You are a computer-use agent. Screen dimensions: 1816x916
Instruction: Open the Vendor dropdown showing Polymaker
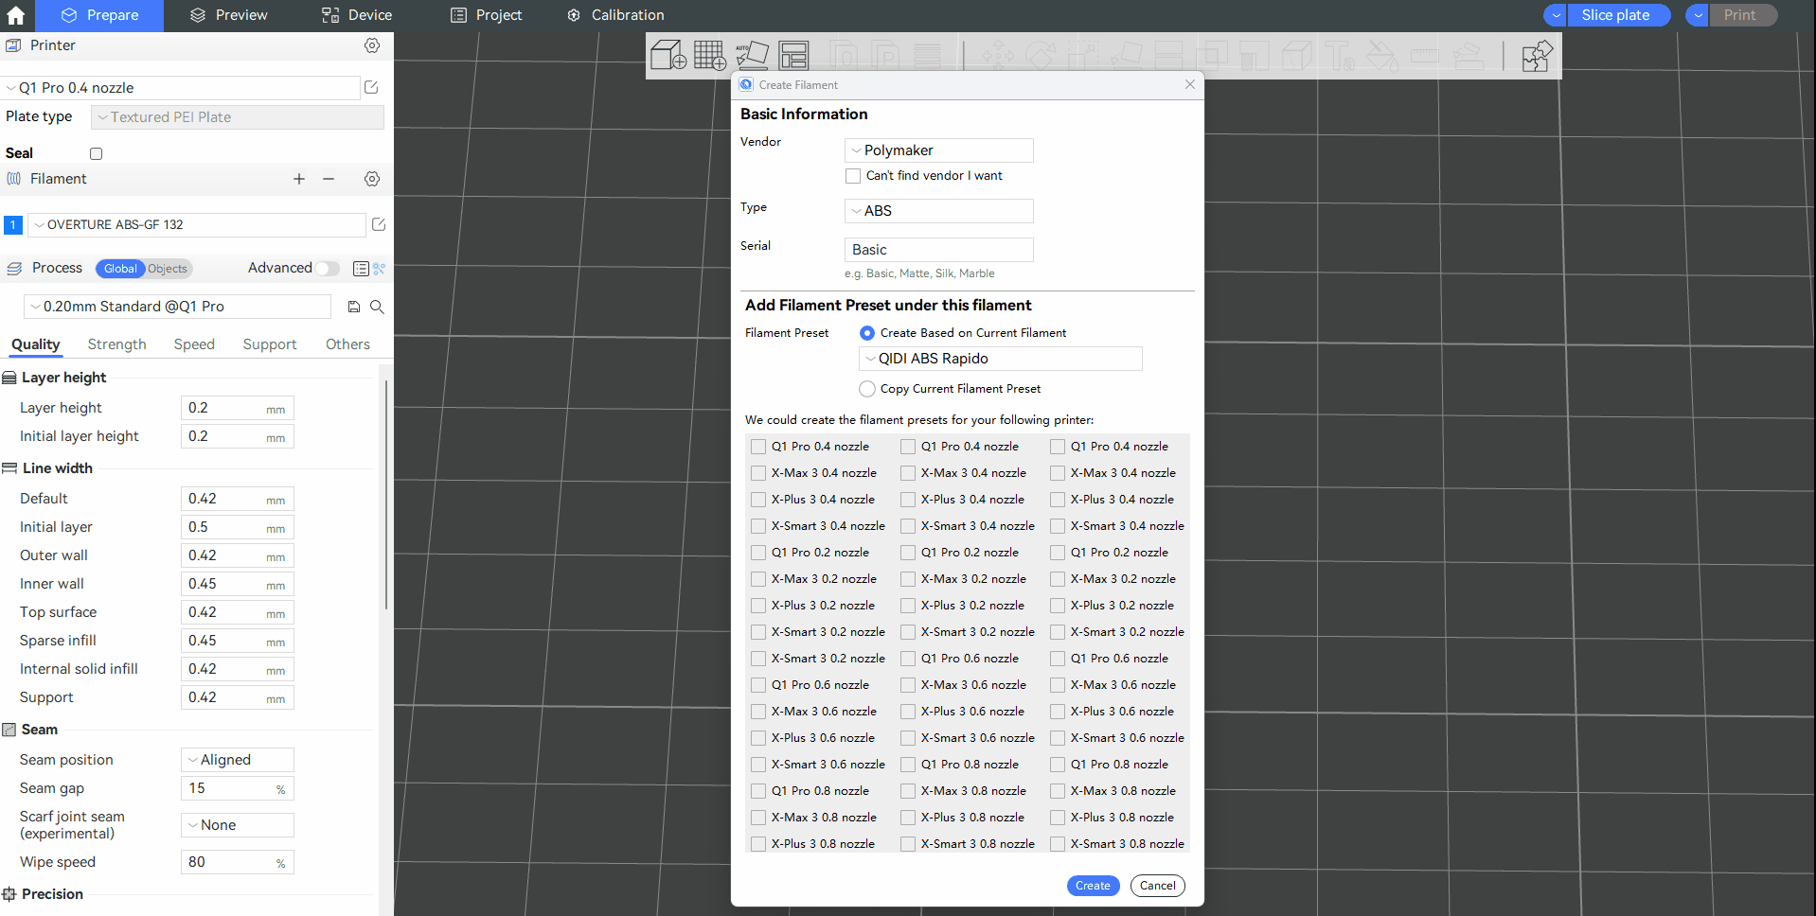(938, 150)
